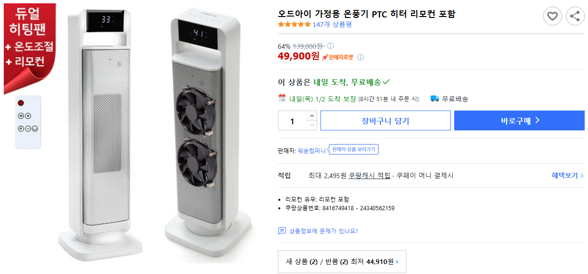Click the info icon next to 판매자로켓
The image size is (588, 274).
[361, 57]
